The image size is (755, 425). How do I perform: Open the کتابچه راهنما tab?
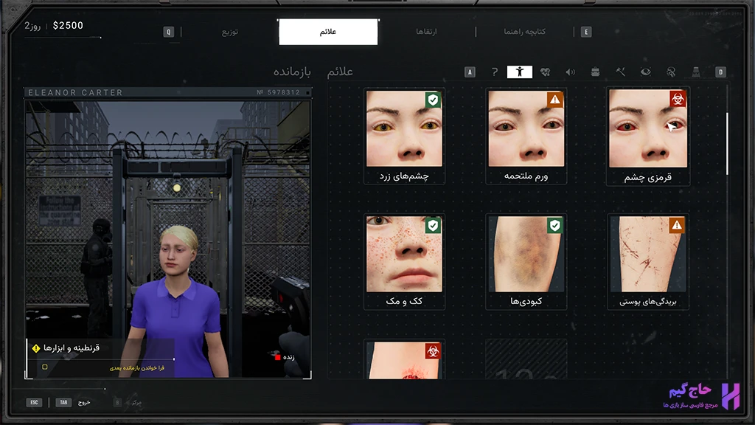point(524,32)
